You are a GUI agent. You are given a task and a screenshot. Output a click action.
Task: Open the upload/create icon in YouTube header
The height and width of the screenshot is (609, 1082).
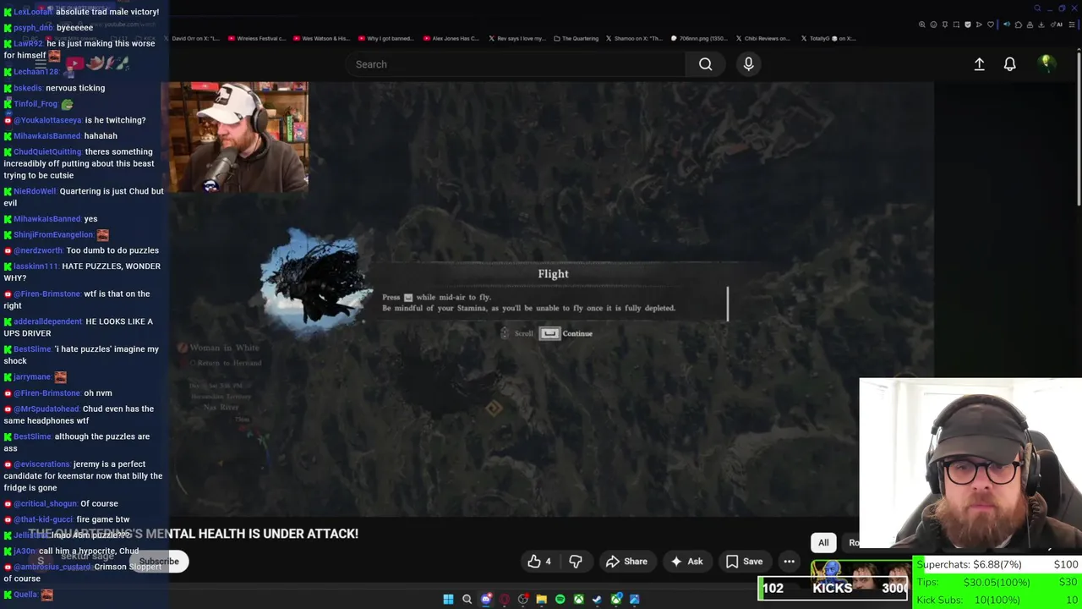point(979,64)
